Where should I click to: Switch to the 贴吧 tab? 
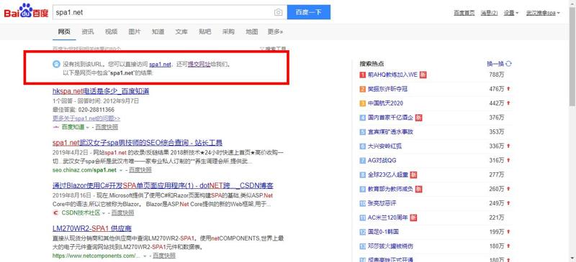[205, 32]
